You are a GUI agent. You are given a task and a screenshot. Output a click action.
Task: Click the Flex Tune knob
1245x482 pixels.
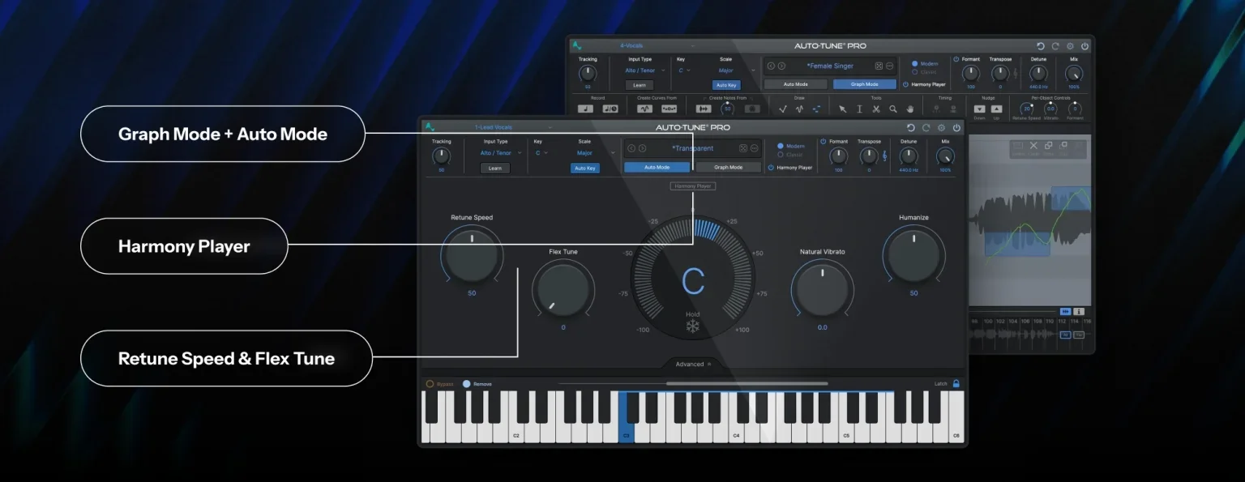(563, 290)
